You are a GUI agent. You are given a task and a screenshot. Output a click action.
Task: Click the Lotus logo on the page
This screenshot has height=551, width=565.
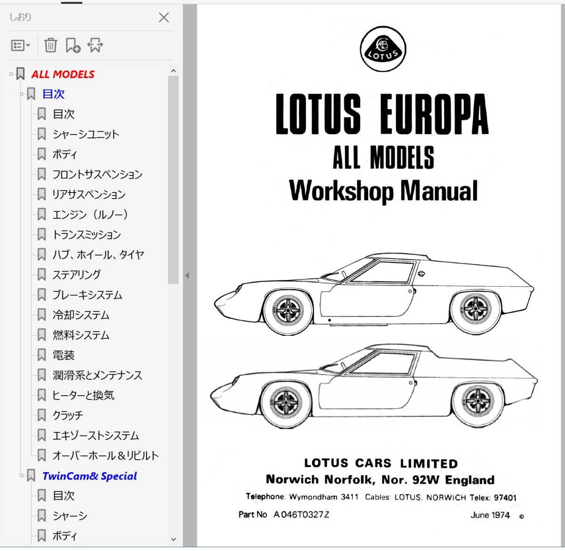coord(383,49)
